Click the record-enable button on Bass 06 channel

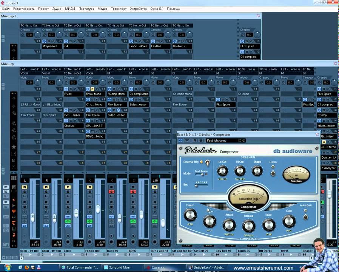coord(111,242)
